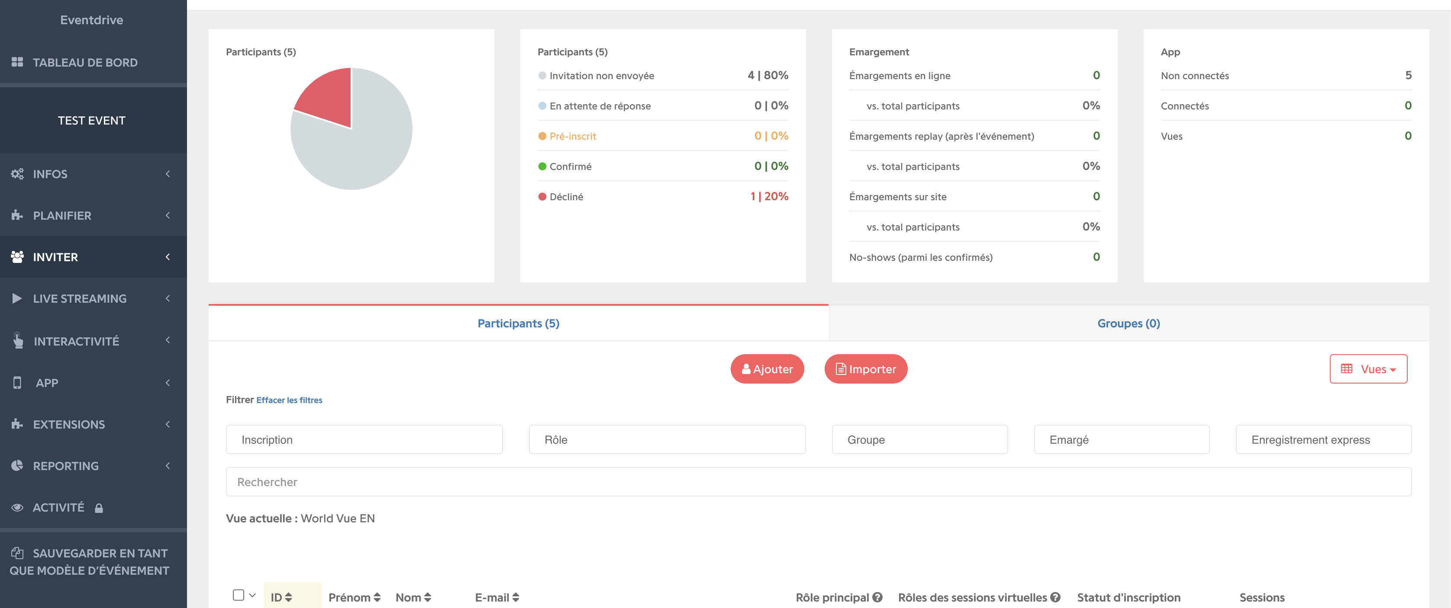1451x608 pixels.
Task: Switch to the Participants (5) tab
Action: pyautogui.click(x=518, y=323)
